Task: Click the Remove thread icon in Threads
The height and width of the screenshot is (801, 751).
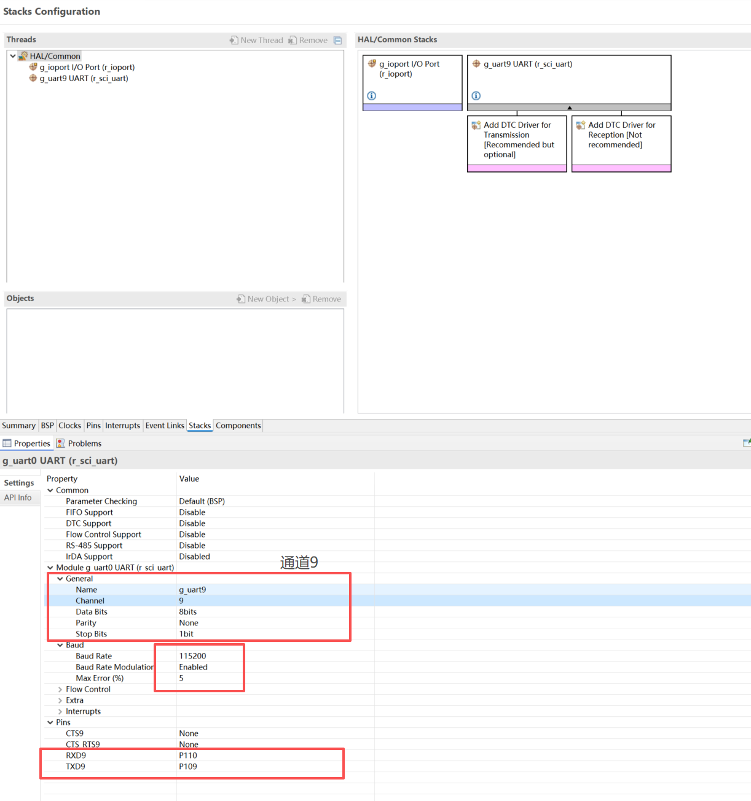Action: point(293,41)
